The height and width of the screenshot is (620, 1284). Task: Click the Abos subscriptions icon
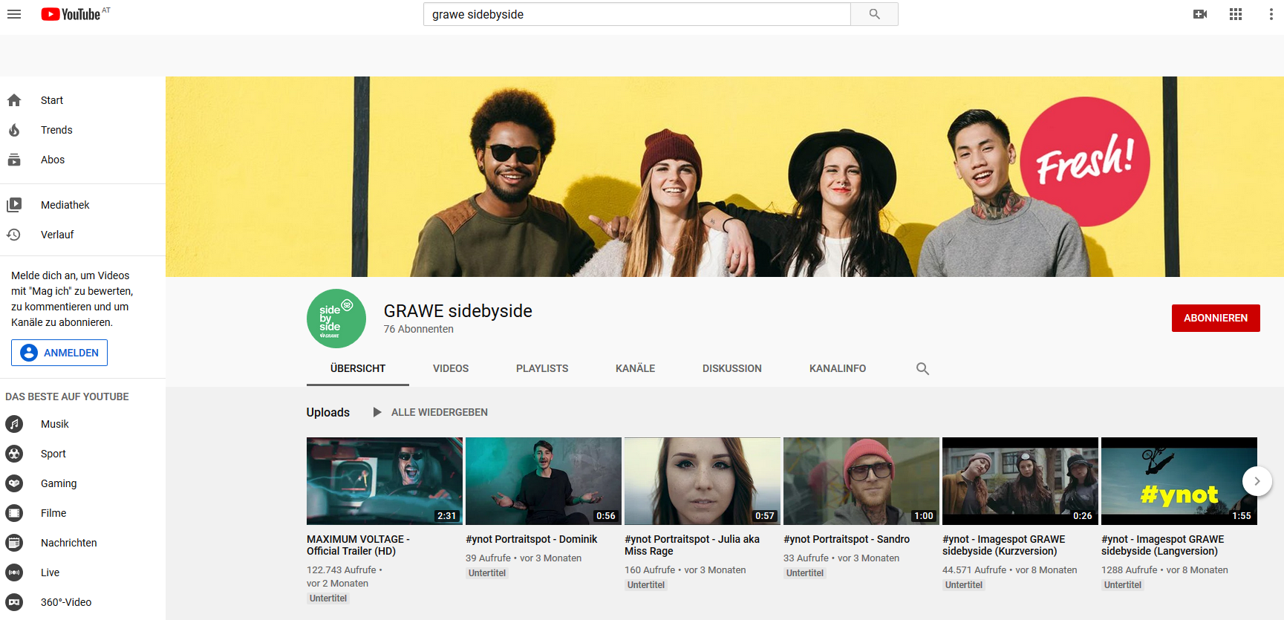coord(14,160)
